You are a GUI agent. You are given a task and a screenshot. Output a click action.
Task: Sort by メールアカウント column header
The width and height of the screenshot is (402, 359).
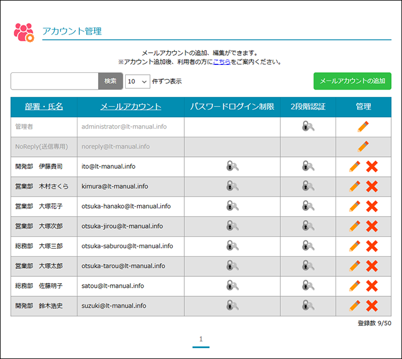tap(130, 107)
